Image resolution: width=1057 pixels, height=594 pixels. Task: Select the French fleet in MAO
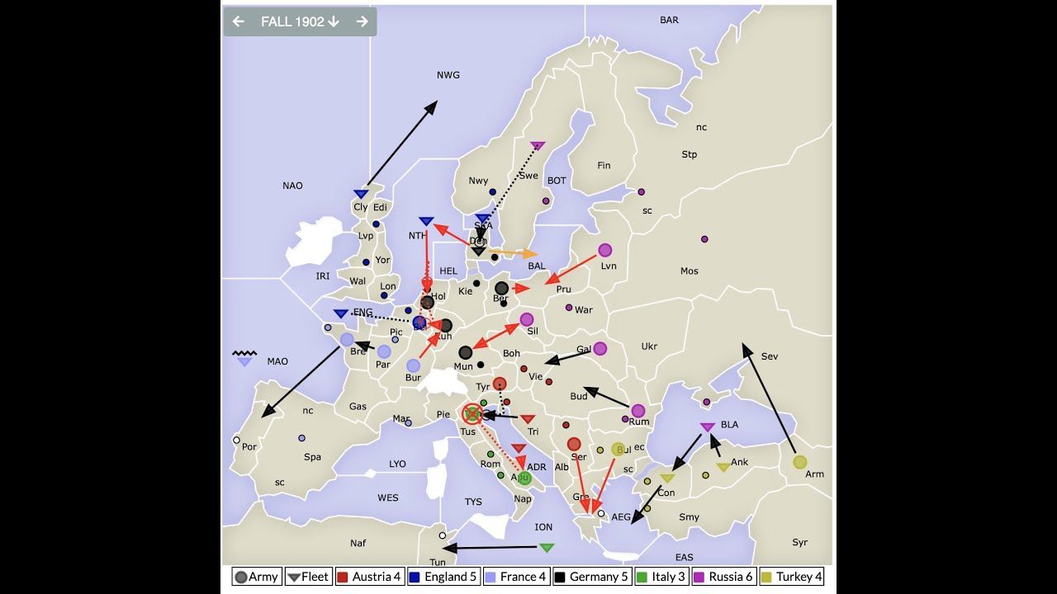pos(244,361)
